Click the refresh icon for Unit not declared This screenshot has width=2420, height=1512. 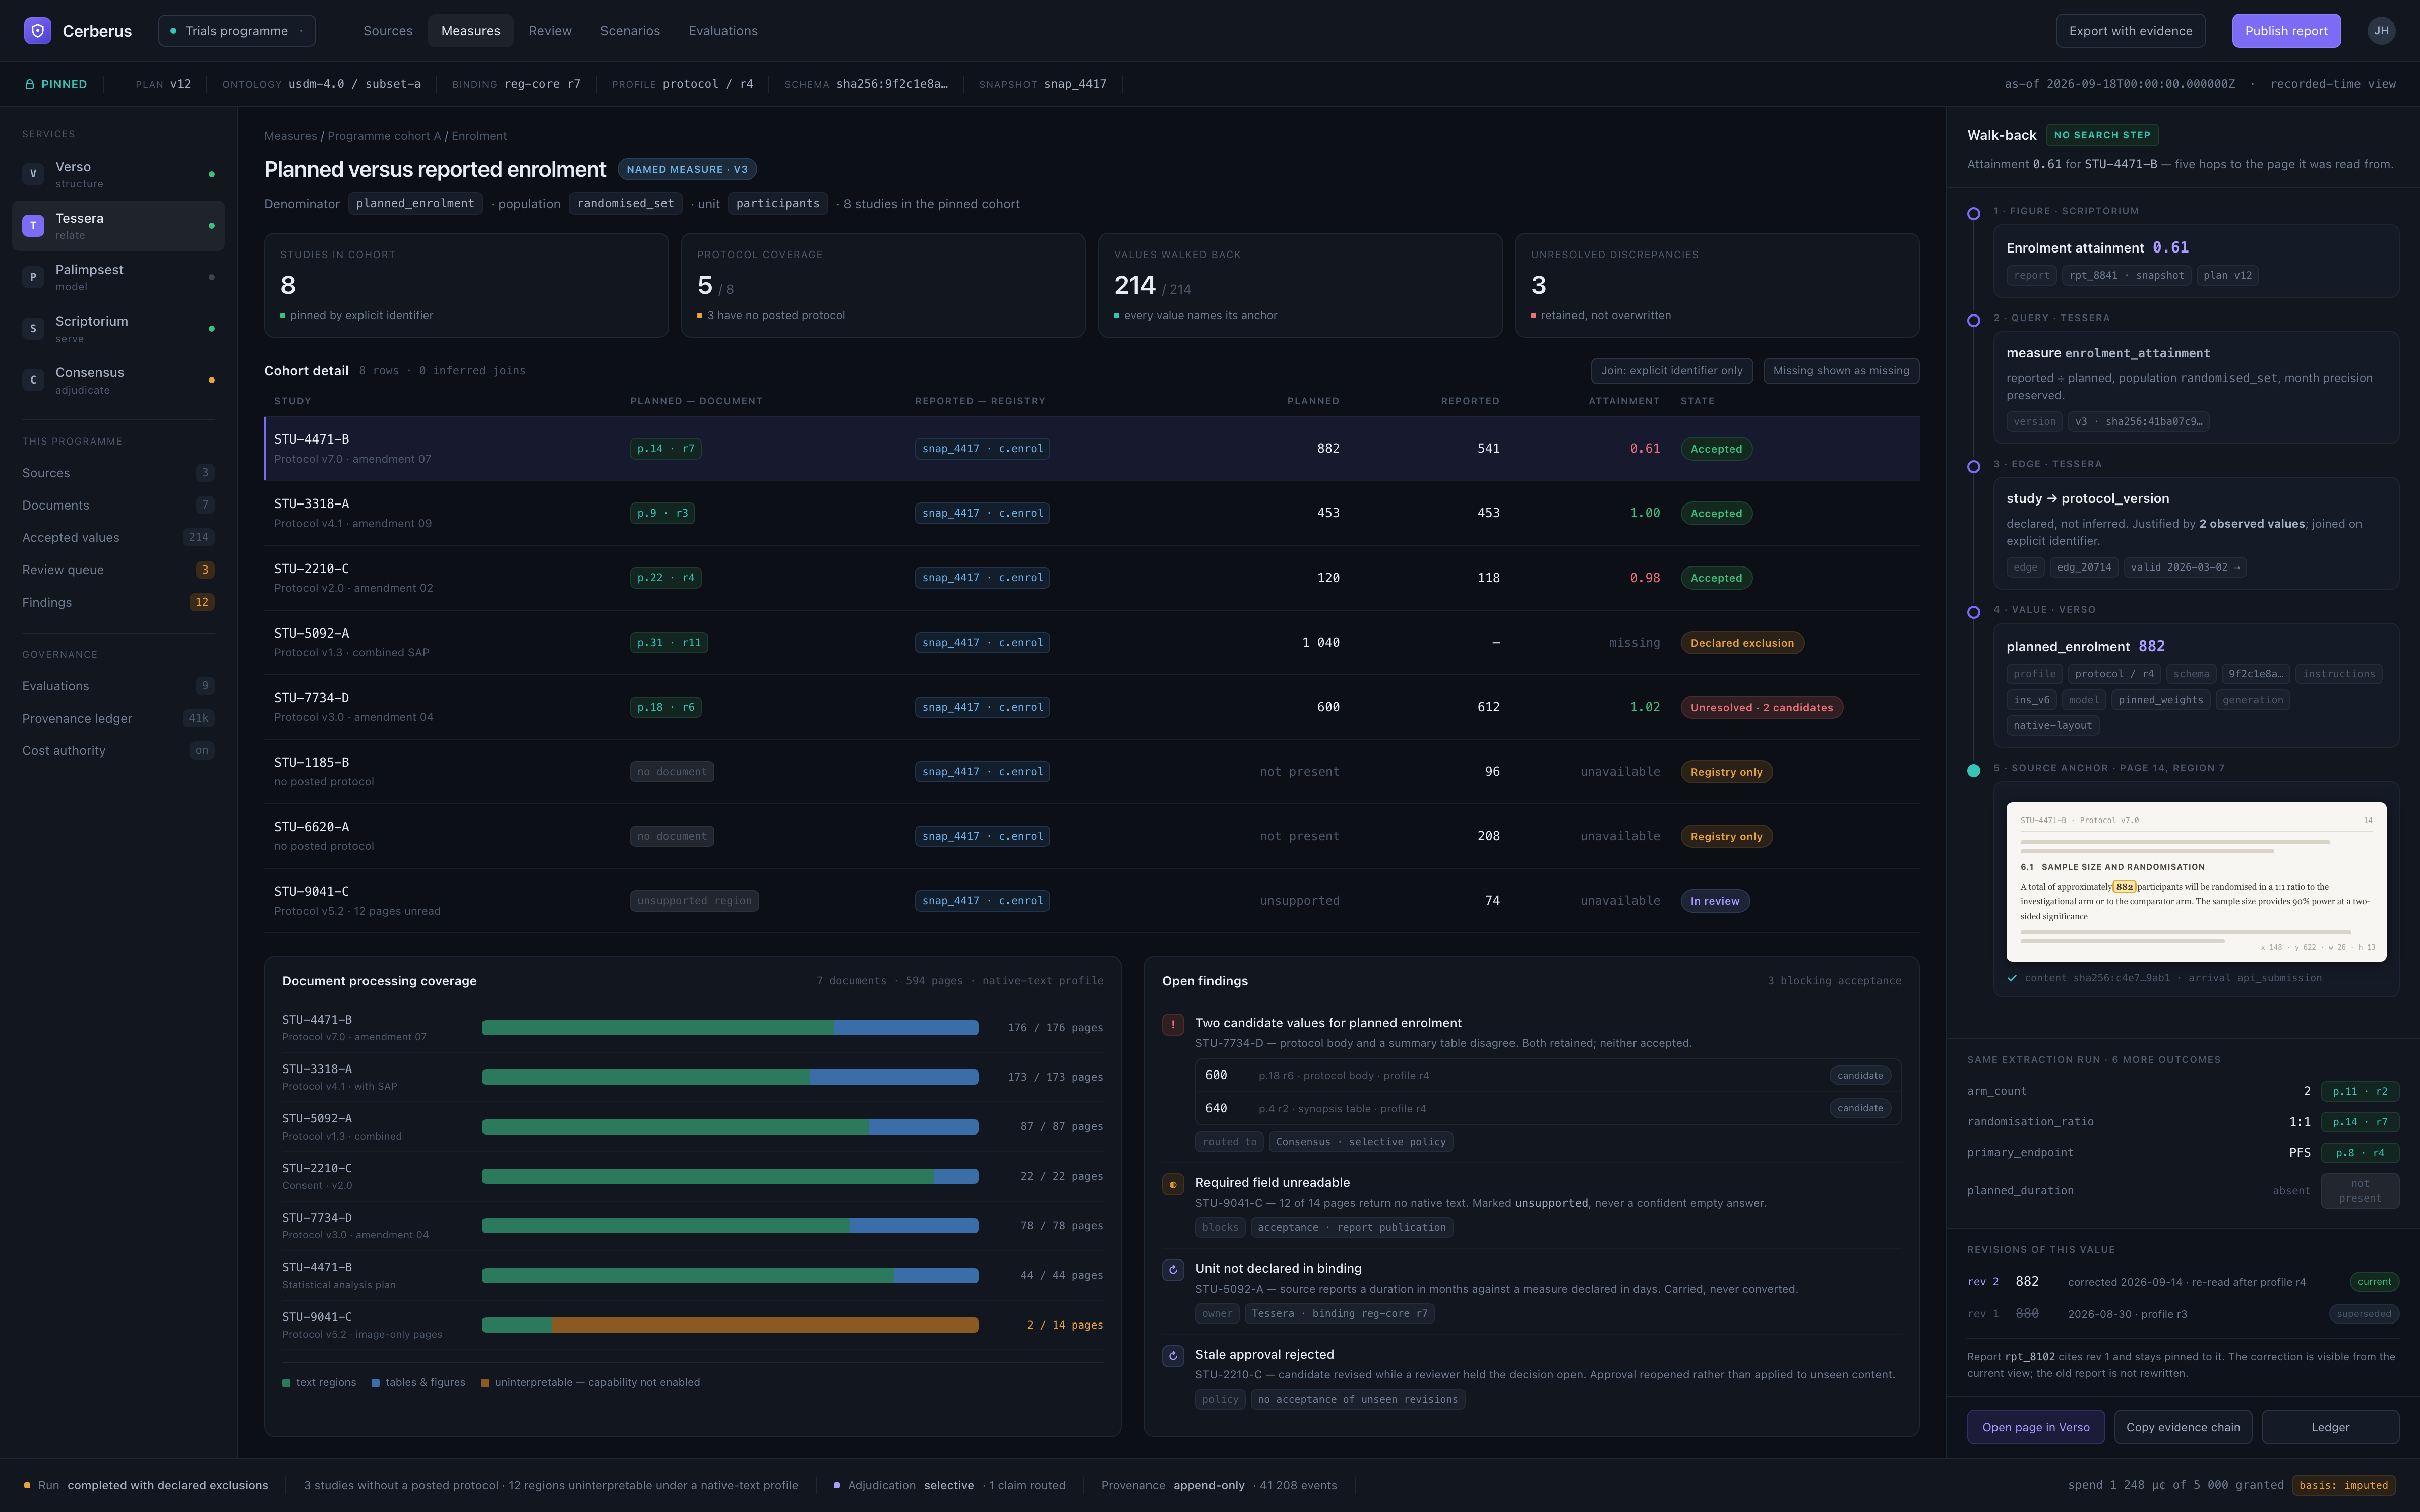click(x=1173, y=1270)
